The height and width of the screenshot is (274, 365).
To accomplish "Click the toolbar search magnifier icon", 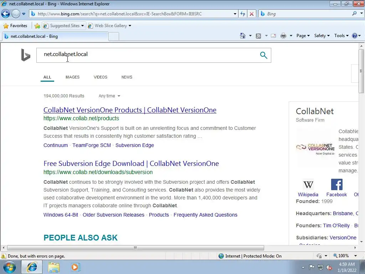I will (354, 14).
